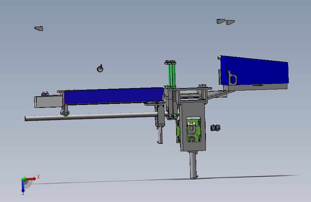
Task: Select the gray rectangular block at the beam's end
Action: pos(48,101)
